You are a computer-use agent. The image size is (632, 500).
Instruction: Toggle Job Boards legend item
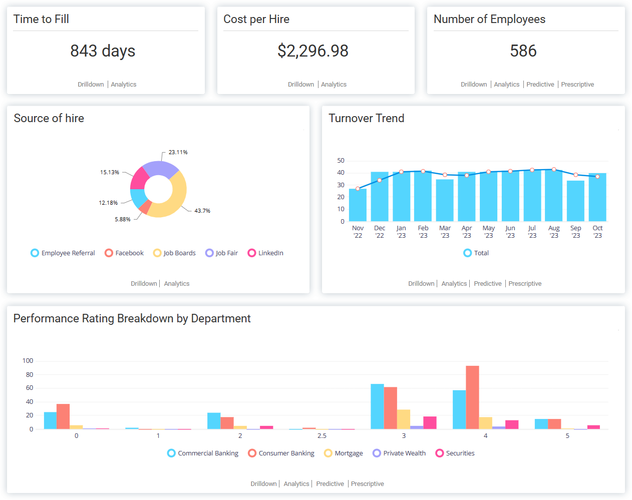tap(174, 253)
